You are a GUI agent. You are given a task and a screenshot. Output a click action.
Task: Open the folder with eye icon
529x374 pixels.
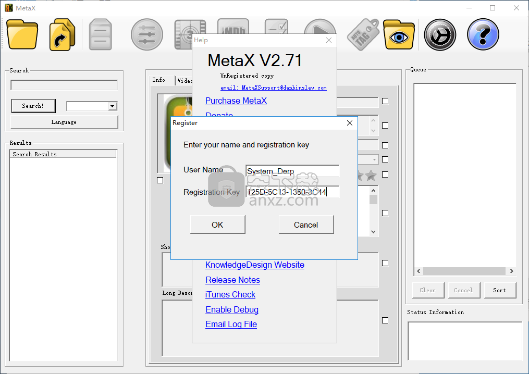tap(399, 35)
